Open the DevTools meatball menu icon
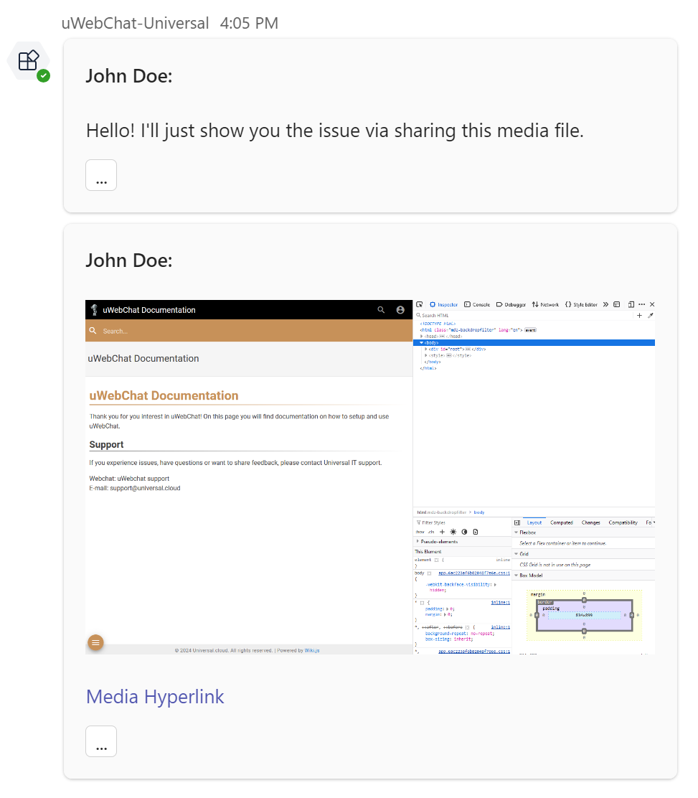Screen dimensions: 698x798 pyautogui.click(x=643, y=304)
